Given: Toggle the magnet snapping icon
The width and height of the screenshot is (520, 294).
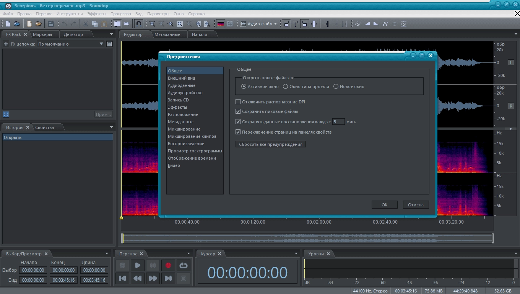Looking at the screenshot, I should click(139, 24).
